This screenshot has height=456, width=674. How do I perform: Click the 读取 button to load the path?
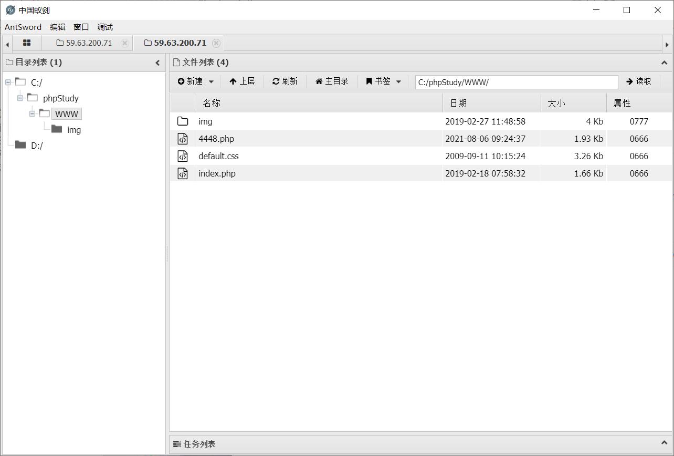click(639, 81)
